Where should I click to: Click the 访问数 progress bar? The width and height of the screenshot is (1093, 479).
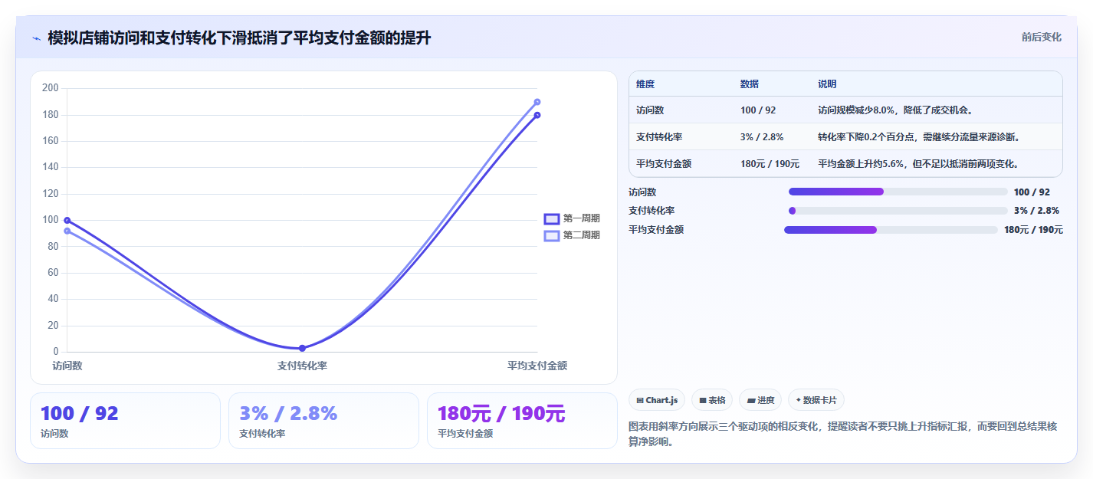[x=898, y=192]
